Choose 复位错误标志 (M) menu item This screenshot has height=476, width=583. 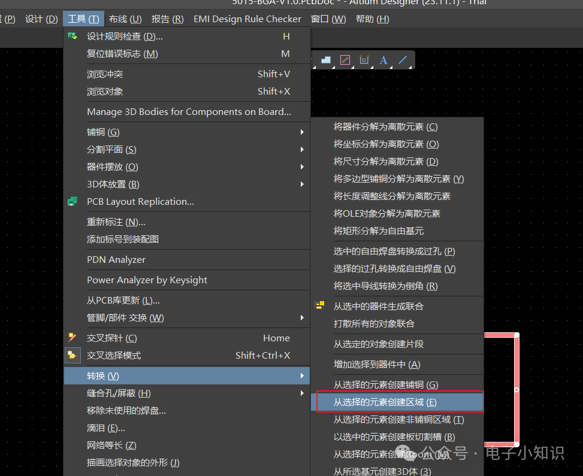187,53
